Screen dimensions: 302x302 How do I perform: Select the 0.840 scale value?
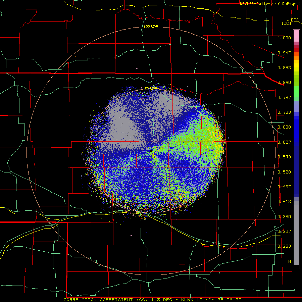pos(284,83)
